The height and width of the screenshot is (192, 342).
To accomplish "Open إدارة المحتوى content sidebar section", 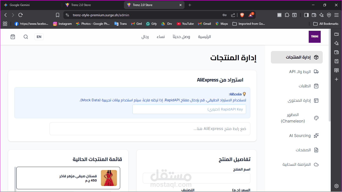I will click(297, 100).
